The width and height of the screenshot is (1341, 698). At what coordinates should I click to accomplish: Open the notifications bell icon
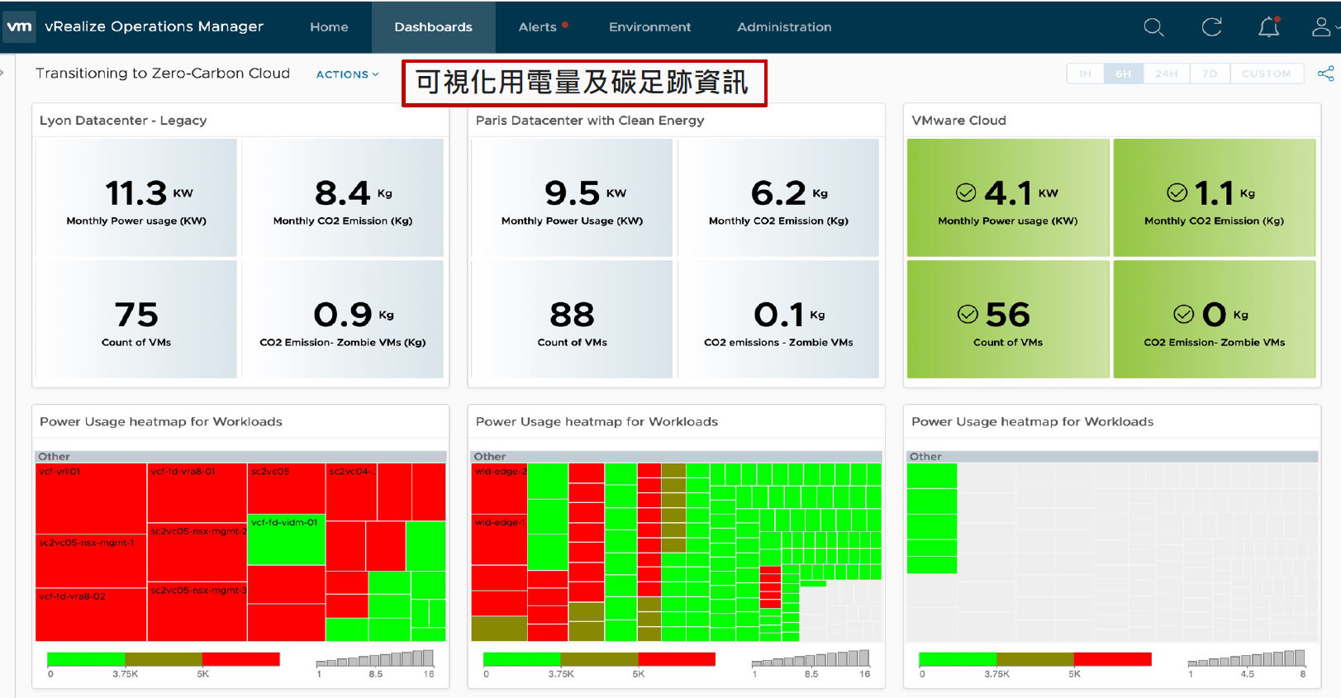[1269, 27]
